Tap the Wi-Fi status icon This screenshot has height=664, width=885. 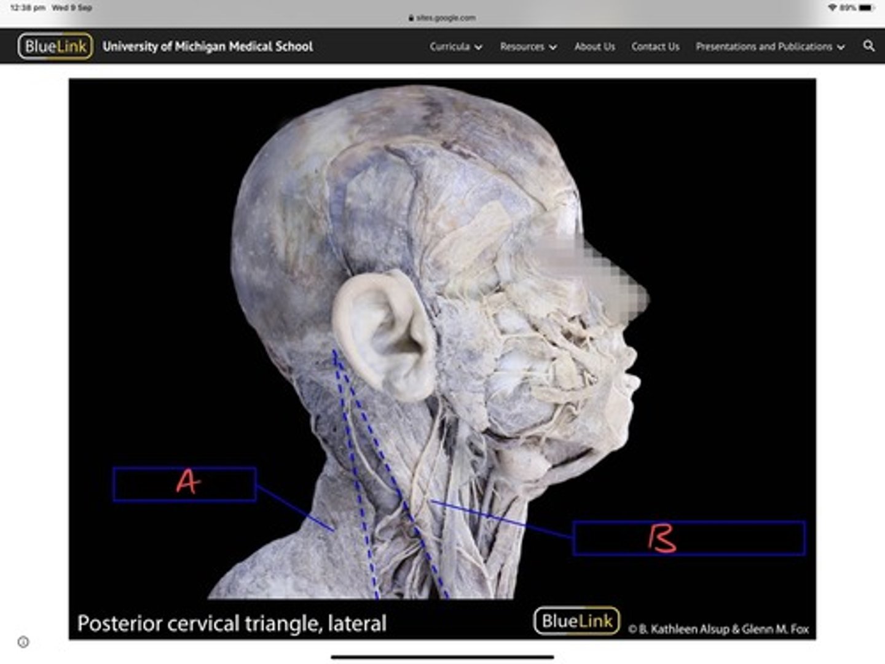832,7
